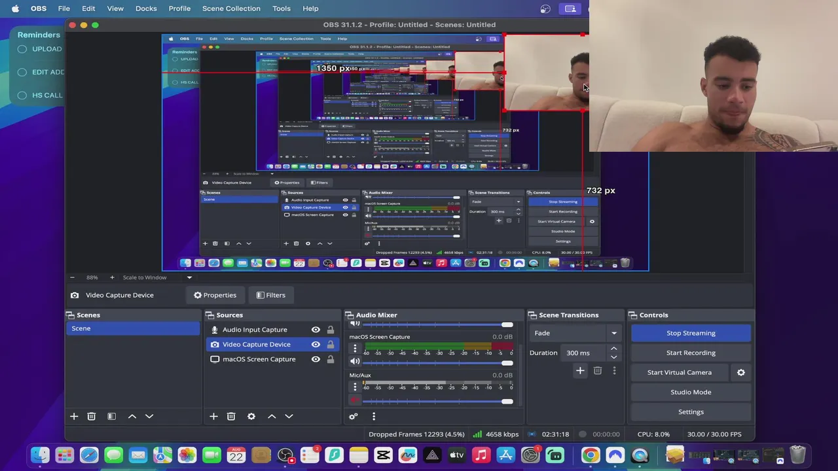Zoom in preview with plus icon
The width and height of the screenshot is (838, 471).
tap(112, 277)
